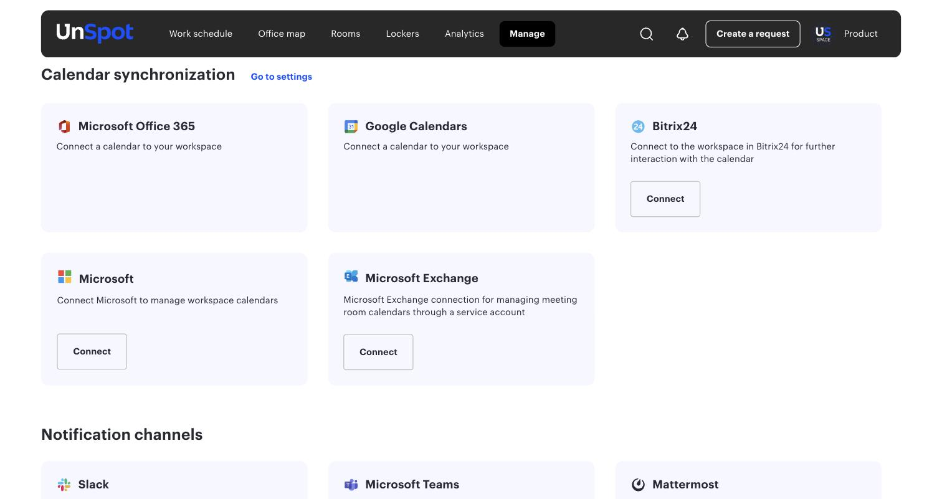Switch to Lockers
This screenshot has height=499, width=942.
pos(402,34)
